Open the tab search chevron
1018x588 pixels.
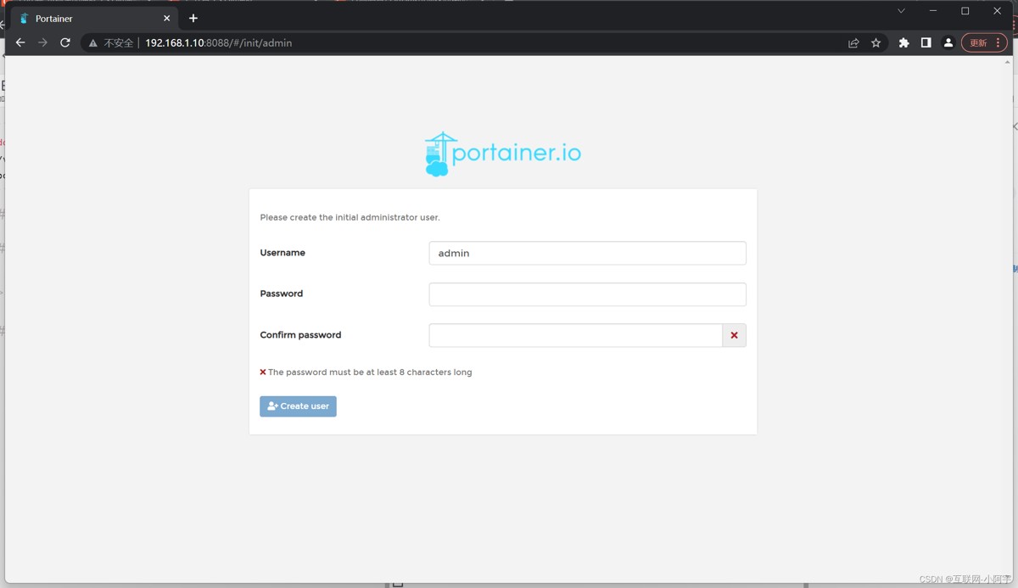pos(901,11)
